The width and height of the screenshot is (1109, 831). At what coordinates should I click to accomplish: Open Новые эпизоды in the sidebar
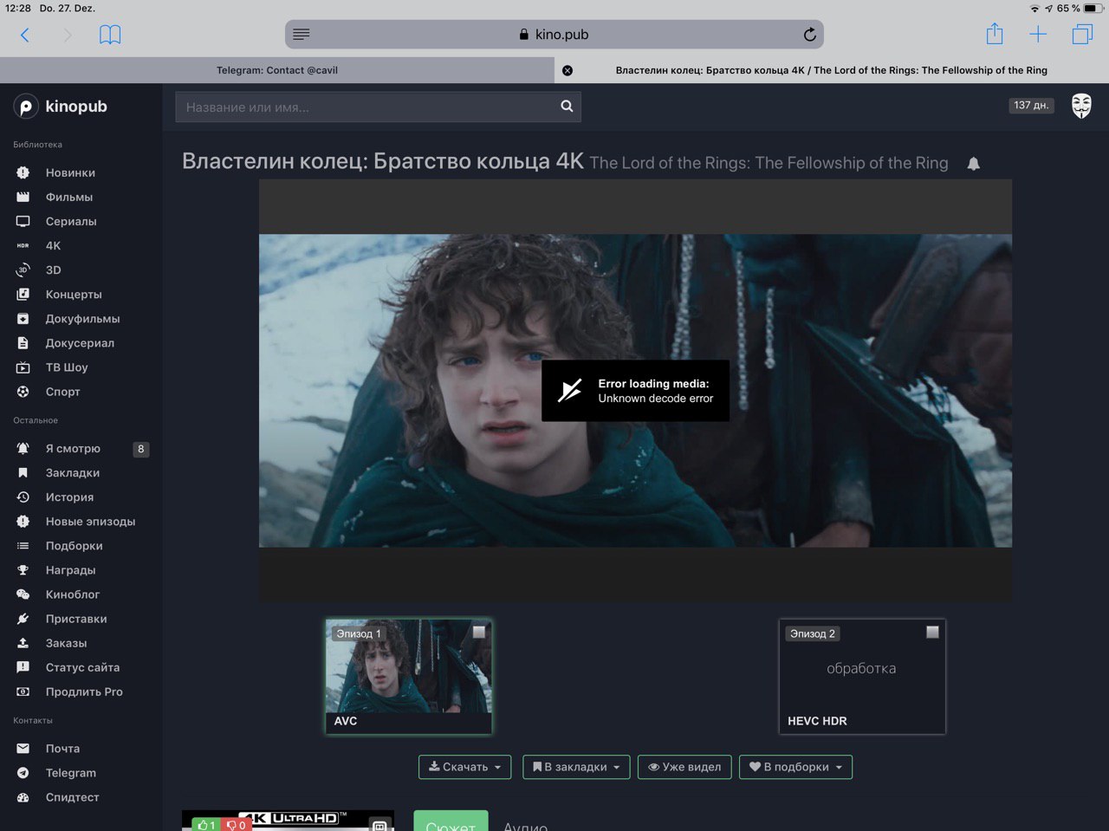pos(90,521)
